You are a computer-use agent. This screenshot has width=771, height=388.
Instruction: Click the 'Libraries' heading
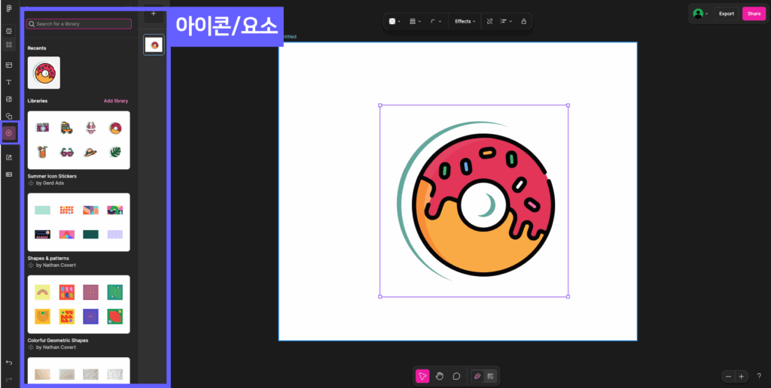click(x=38, y=101)
